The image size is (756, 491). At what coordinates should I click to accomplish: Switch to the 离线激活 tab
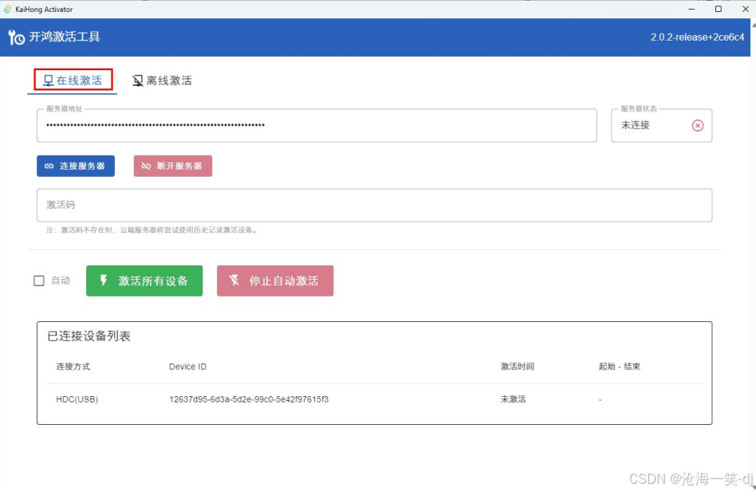click(163, 81)
